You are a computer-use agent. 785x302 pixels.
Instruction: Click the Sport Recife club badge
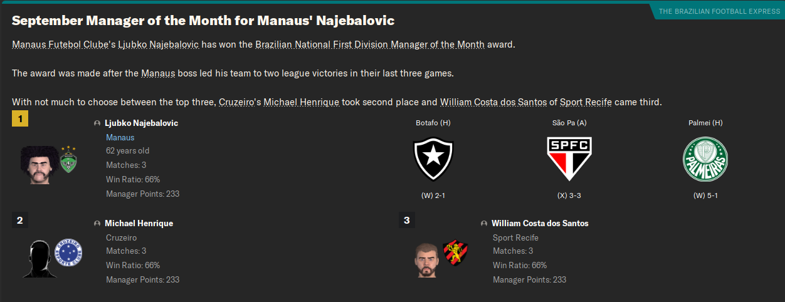455,253
